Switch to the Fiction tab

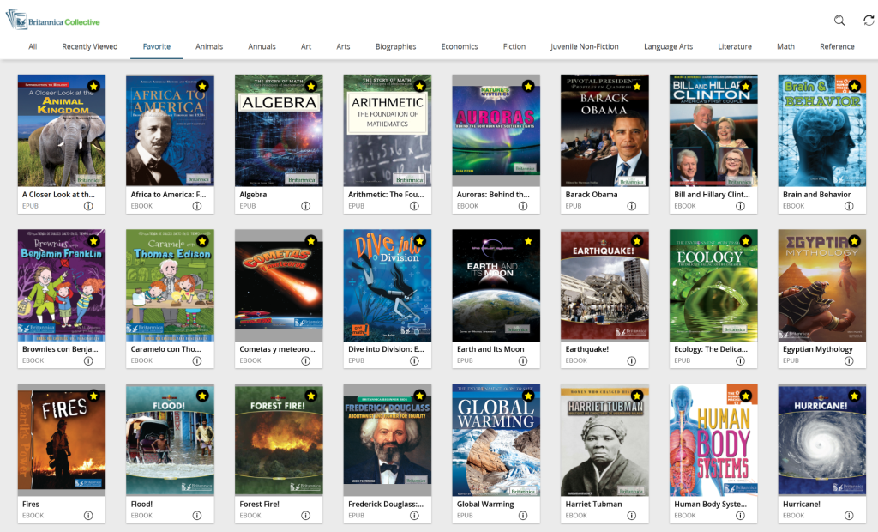pos(514,46)
